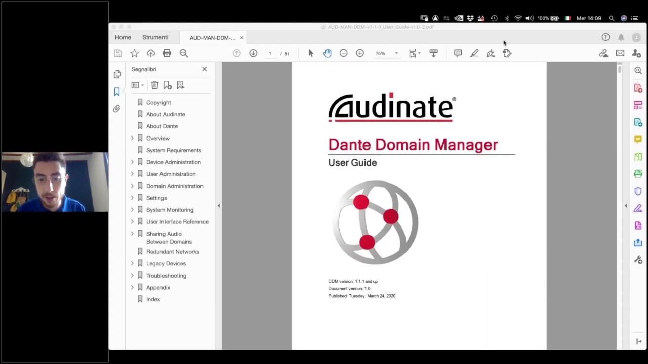The image size is (648, 364).
Task: Open the About Dante bookmark
Action: coord(162,126)
